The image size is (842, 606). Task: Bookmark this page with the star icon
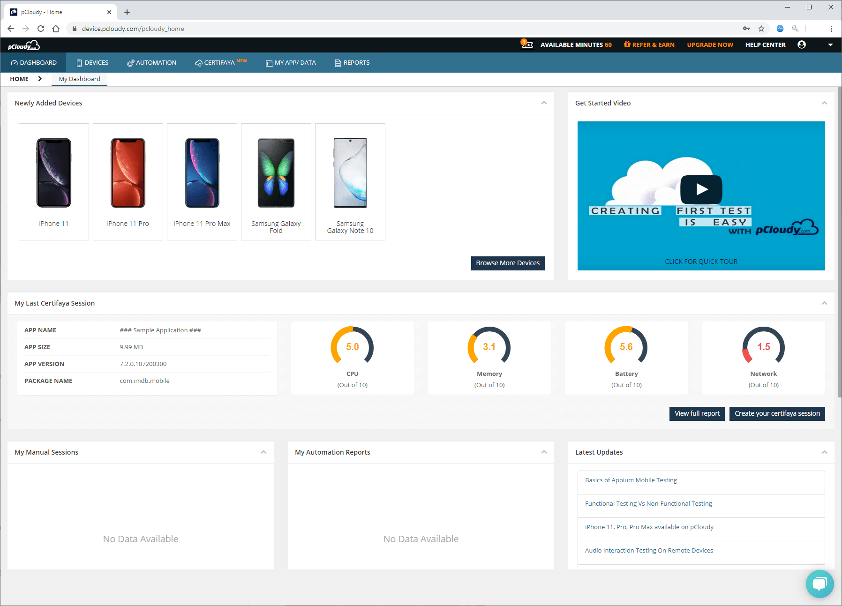761,29
